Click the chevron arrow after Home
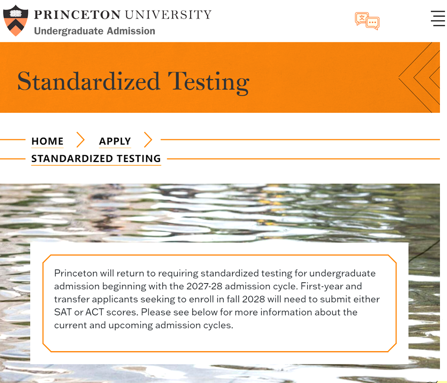This screenshot has height=383, width=447. [x=81, y=140]
